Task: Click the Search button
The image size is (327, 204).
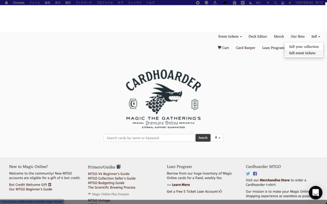Action: pos(203,138)
